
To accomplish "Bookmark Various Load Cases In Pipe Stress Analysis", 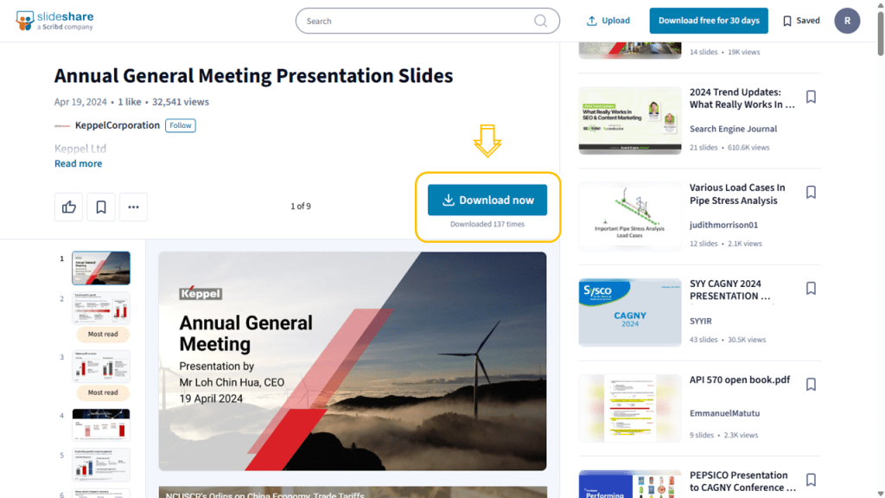I will 811,193.
